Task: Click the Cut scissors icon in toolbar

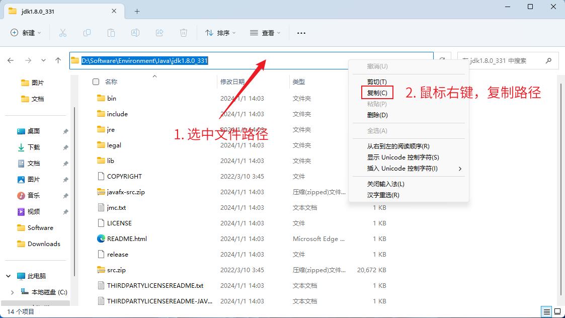Action: (63, 33)
